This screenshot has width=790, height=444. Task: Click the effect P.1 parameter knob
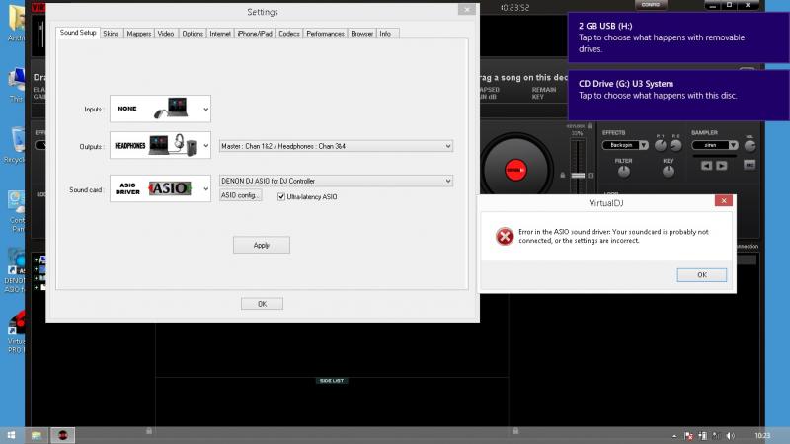660,146
